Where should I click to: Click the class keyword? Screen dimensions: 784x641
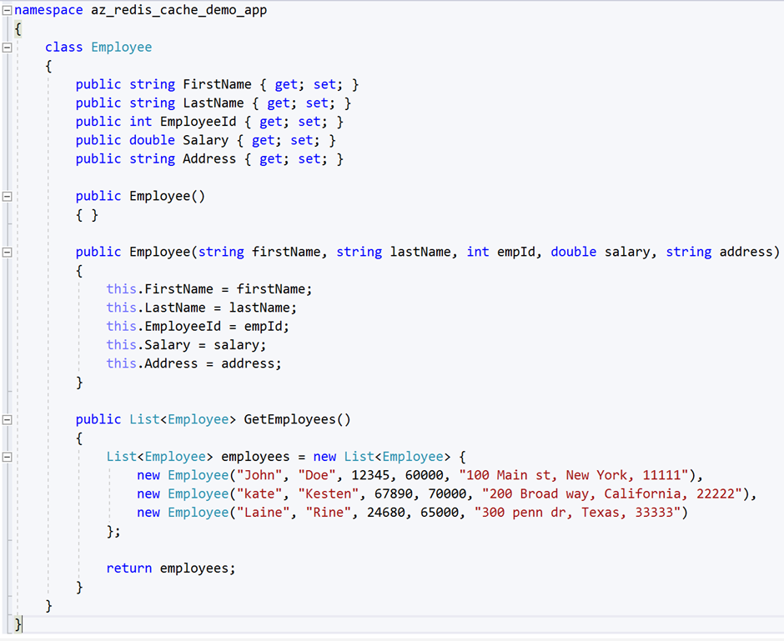coord(63,48)
